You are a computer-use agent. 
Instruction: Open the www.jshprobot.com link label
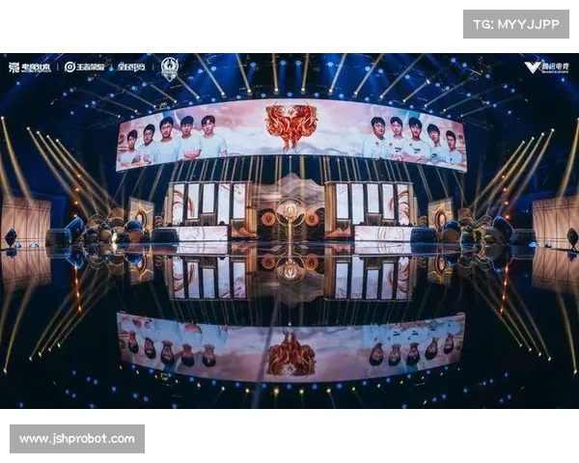click(x=77, y=439)
